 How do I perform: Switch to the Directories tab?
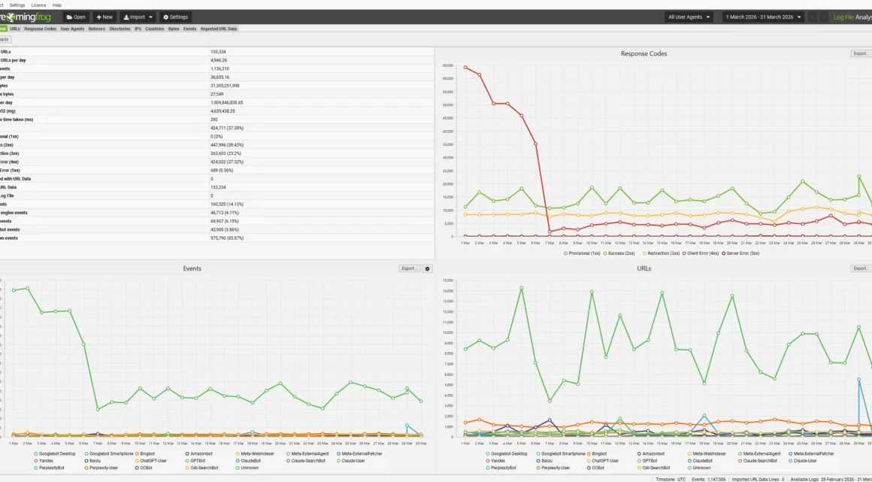(x=120, y=29)
